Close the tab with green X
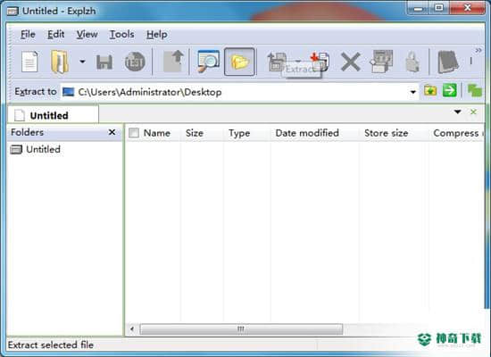 [x=473, y=112]
